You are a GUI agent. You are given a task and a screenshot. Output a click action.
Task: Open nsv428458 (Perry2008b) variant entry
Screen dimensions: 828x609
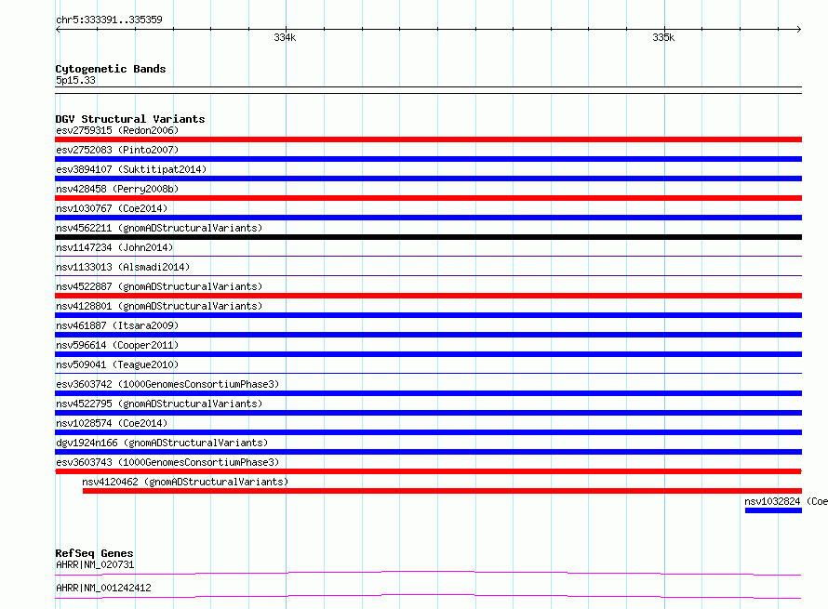pos(117,189)
